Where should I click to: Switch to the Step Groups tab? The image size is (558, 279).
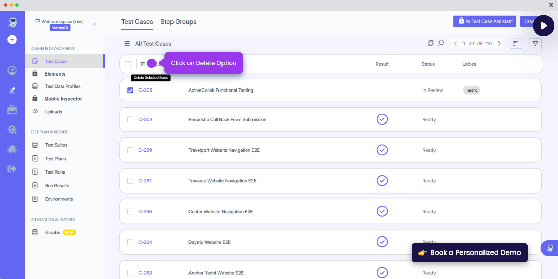click(x=178, y=22)
